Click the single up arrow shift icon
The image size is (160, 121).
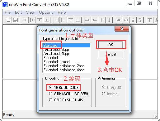[x=102, y=20]
